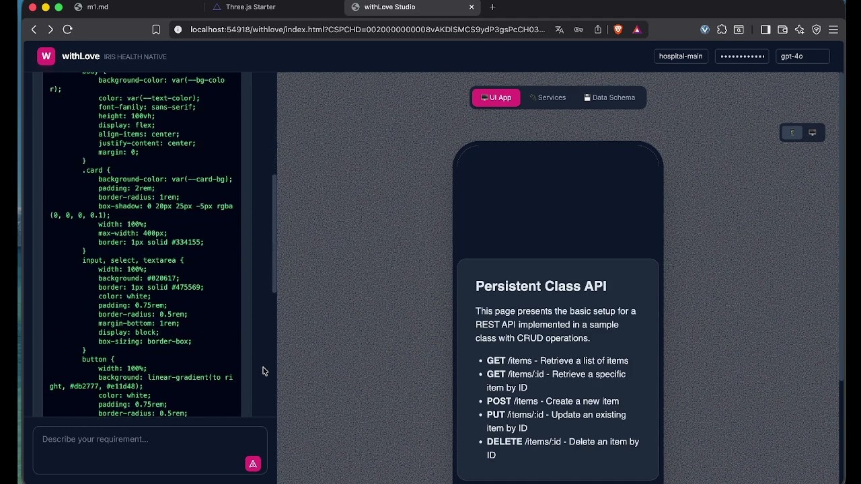The image size is (861, 484).
Task: Click the withLove W logo icon
Action: click(x=46, y=56)
